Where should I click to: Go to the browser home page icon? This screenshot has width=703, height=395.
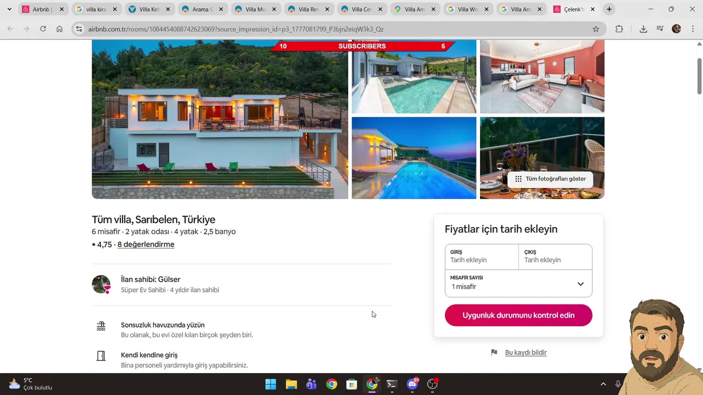click(59, 29)
